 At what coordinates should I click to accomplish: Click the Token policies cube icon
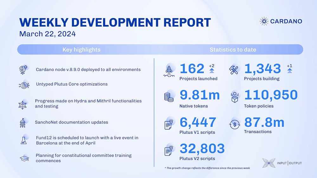(x=235, y=97)
